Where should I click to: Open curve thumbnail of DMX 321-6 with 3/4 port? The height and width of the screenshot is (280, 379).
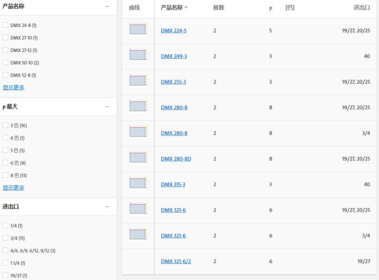point(138,234)
